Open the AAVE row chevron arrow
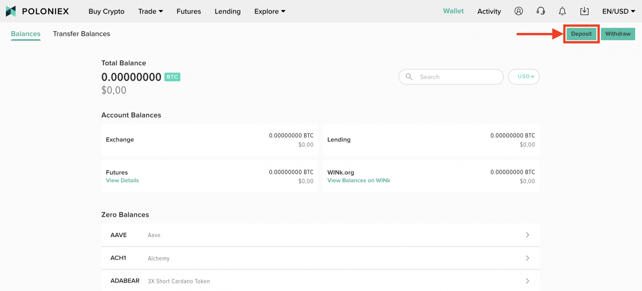642x291 pixels. [527, 235]
